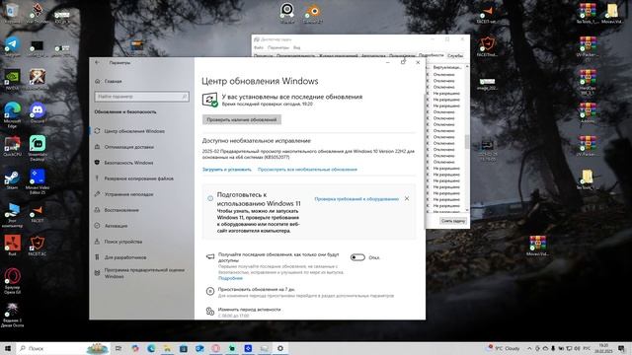Select the Telegram desktop icon
632x355 pixels.
pos(12,46)
